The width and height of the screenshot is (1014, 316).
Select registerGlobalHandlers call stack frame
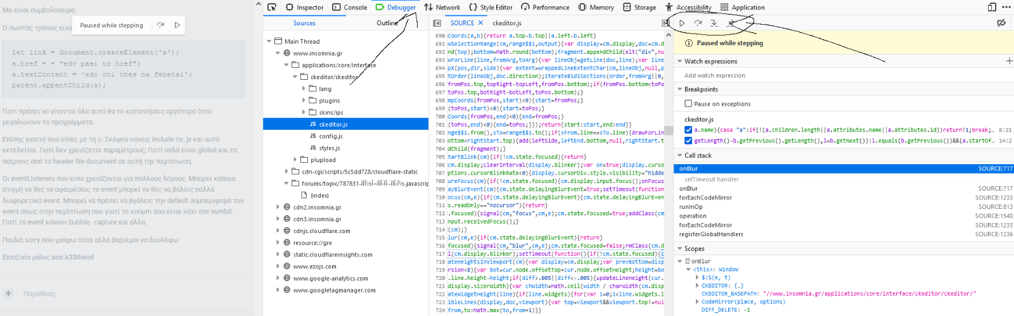click(844, 234)
